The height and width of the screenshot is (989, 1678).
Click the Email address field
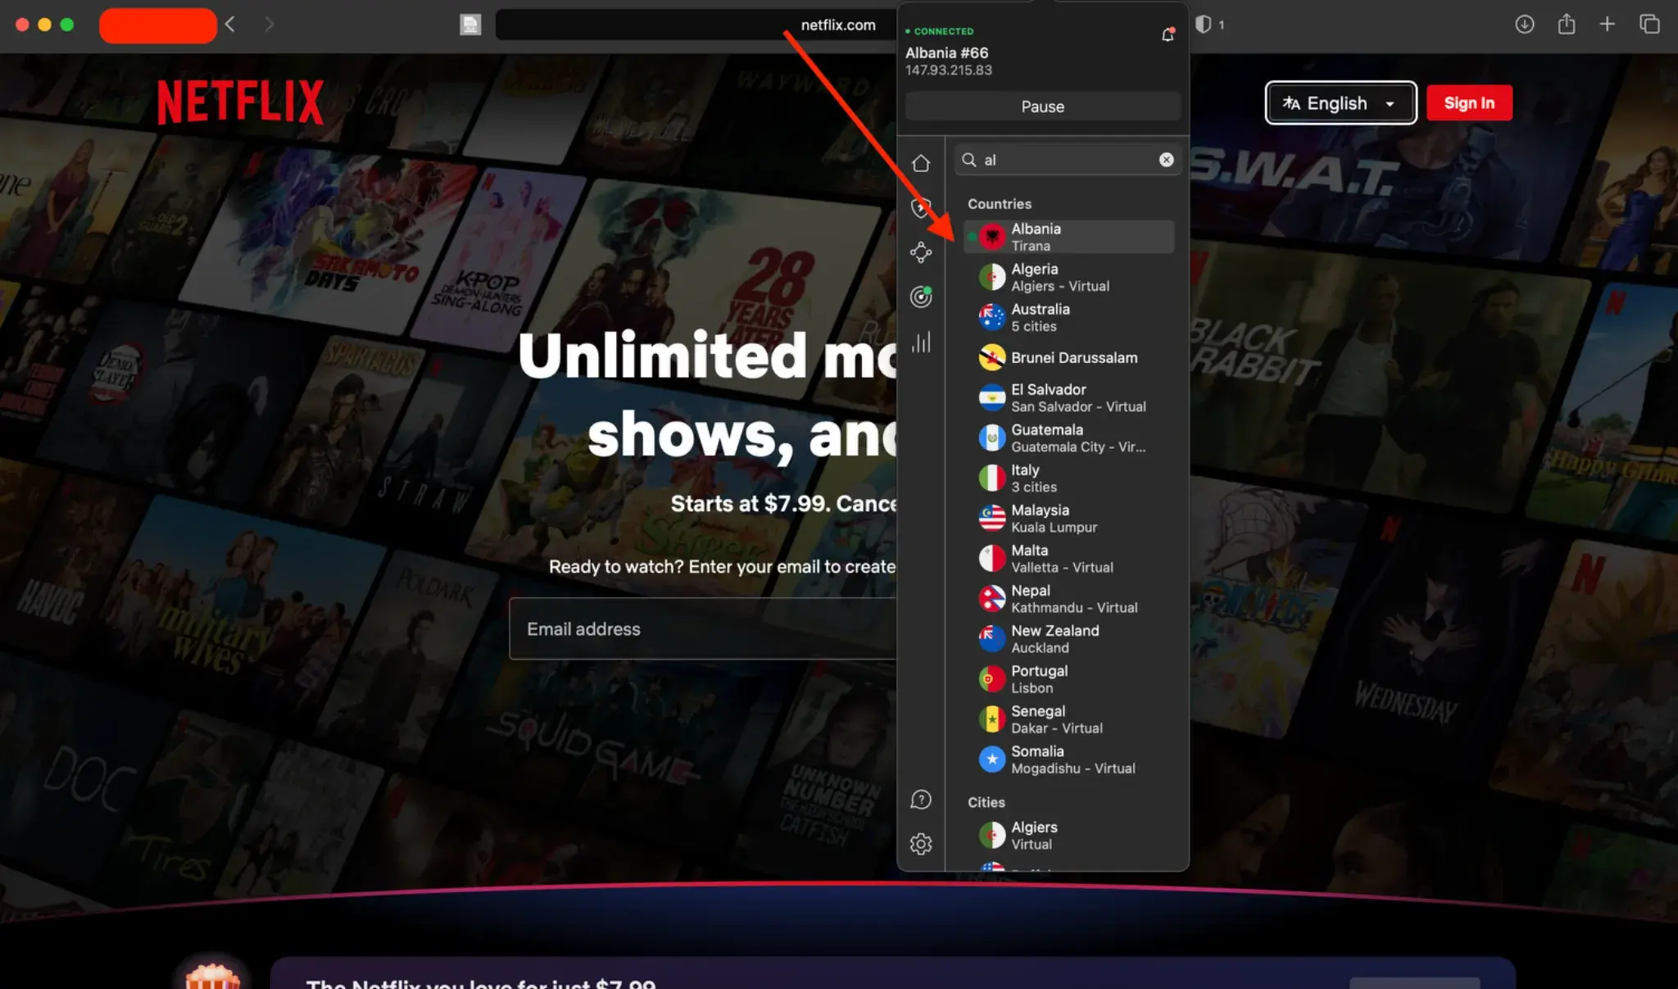pos(702,629)
